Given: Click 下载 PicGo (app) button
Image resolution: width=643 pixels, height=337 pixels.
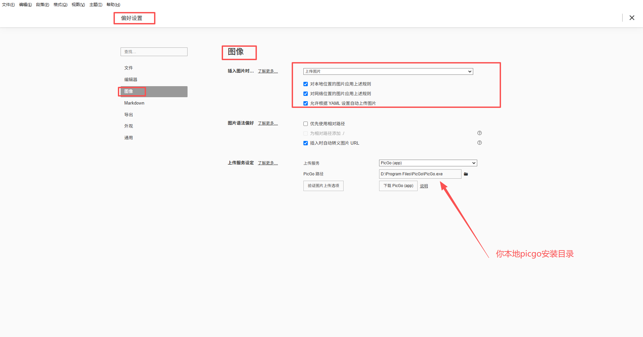Looking at the screenshot, I should coord(398,186).
